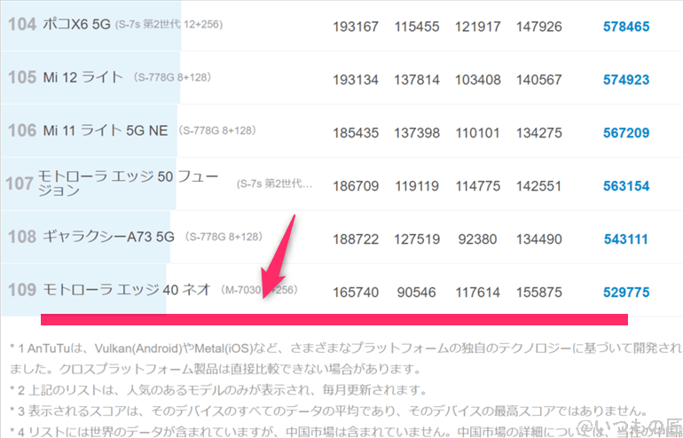The width and height of the screenshot is (683, 438).
Task: Select the Mi 12 ライト device name
Action: click(x=83, y=77)
